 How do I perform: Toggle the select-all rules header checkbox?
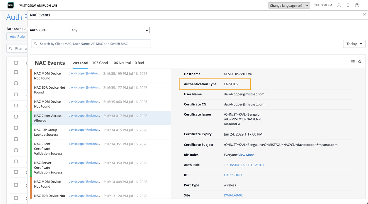pyautogui.click(x=16, y=63)
